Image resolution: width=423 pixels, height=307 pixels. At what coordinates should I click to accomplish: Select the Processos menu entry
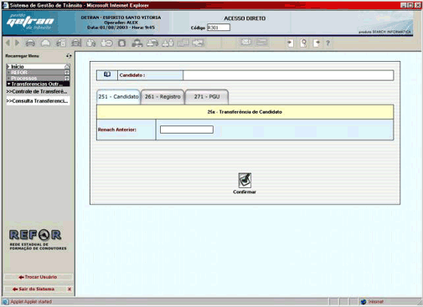pyautogui.click(x=38, y=78)
